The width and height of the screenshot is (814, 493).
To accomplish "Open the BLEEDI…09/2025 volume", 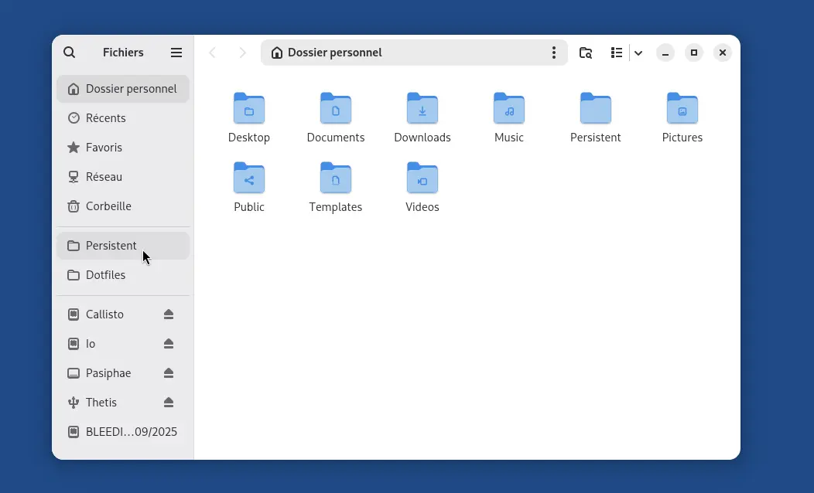I will point(123,432).
